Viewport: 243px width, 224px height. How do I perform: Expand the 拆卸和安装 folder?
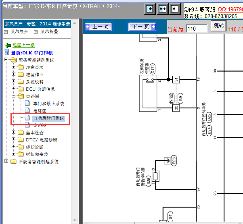[13, 154]
